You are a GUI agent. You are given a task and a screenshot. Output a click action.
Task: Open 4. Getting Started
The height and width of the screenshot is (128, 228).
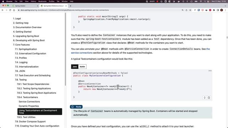click(22, 32)
